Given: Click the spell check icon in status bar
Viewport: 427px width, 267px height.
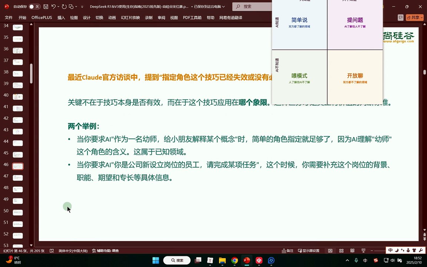Looking at the screenshot, I should (52, 251).
